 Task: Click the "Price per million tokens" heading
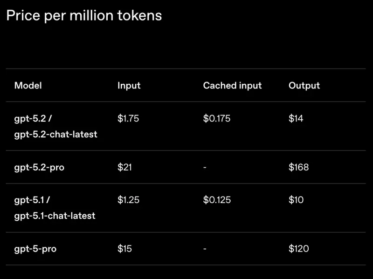tap(84, 15)
